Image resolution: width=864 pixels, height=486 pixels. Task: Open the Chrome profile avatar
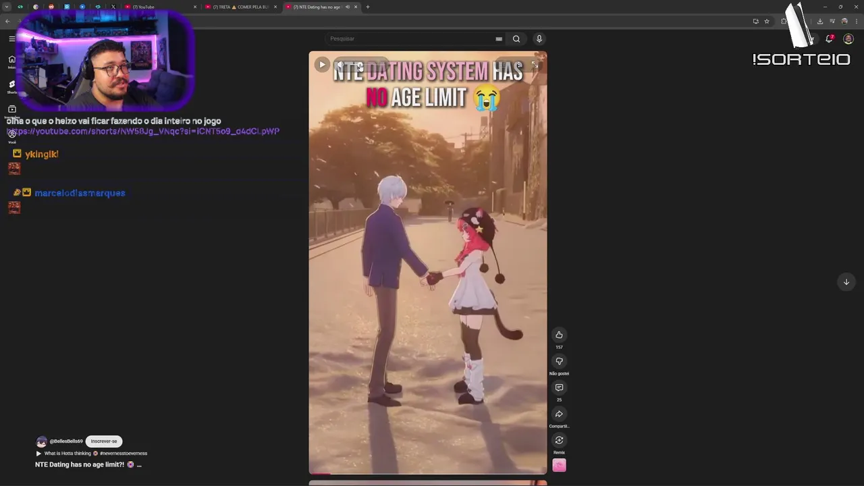pyautogui.click(x=844, y=21)
